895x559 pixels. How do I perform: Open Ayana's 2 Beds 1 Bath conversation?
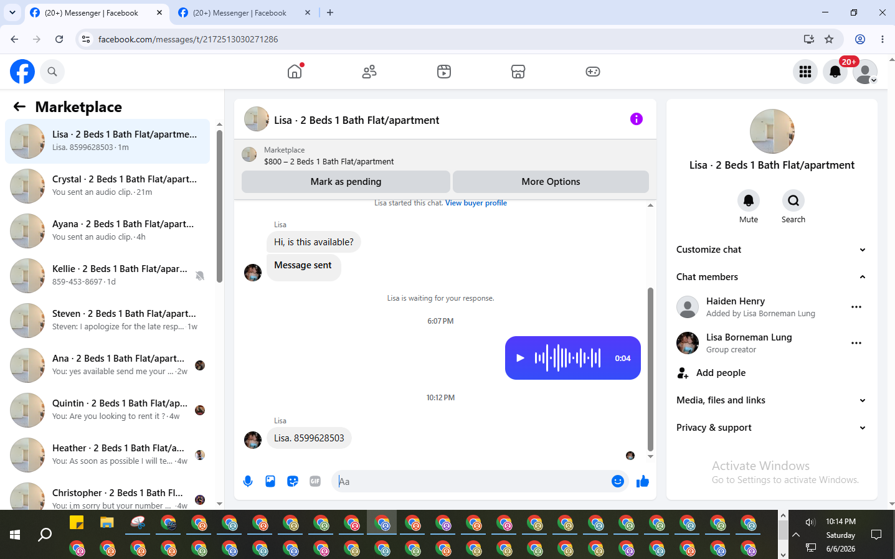[x=107, y=231]
